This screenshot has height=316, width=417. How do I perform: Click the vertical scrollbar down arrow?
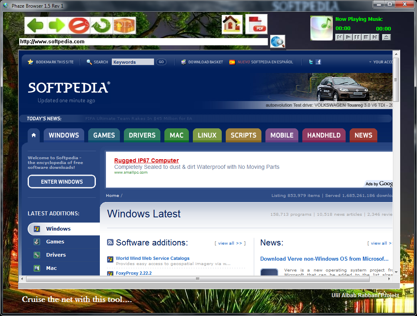(x=396, y=272)
